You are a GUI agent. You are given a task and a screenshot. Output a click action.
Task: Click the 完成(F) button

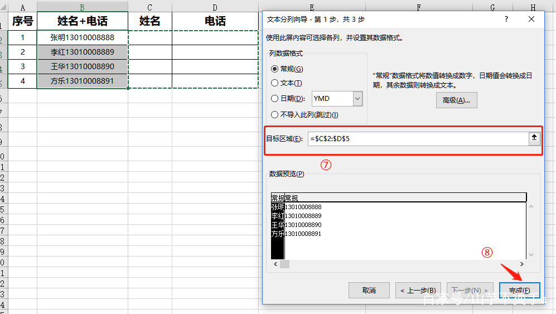click(520, 290)
